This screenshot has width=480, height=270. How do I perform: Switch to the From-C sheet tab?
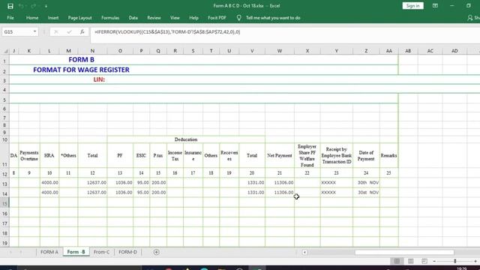click(x=101, y=252)
